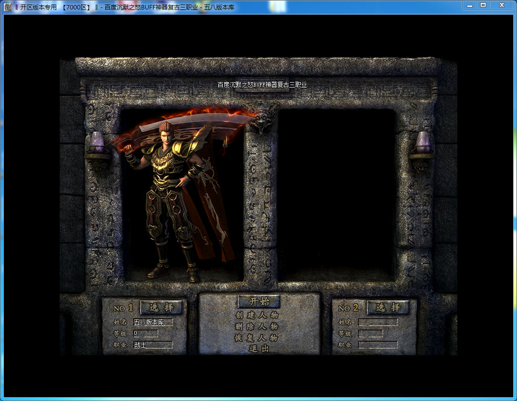Viewport: 517px width, 401px height.
Task: Click the empty NO 2 等级 level field
Action: coord(371,333)
